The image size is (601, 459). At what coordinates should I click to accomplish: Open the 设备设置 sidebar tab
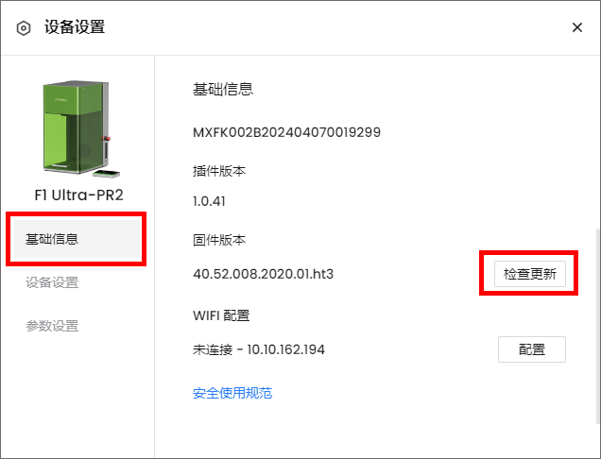52,282
